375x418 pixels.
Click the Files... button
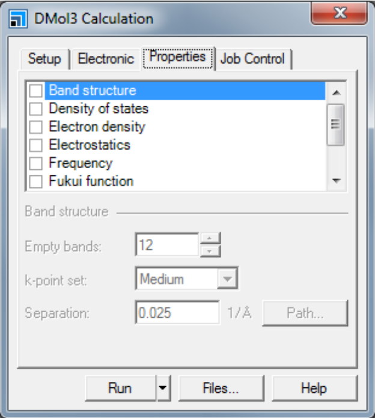point(221,388)
